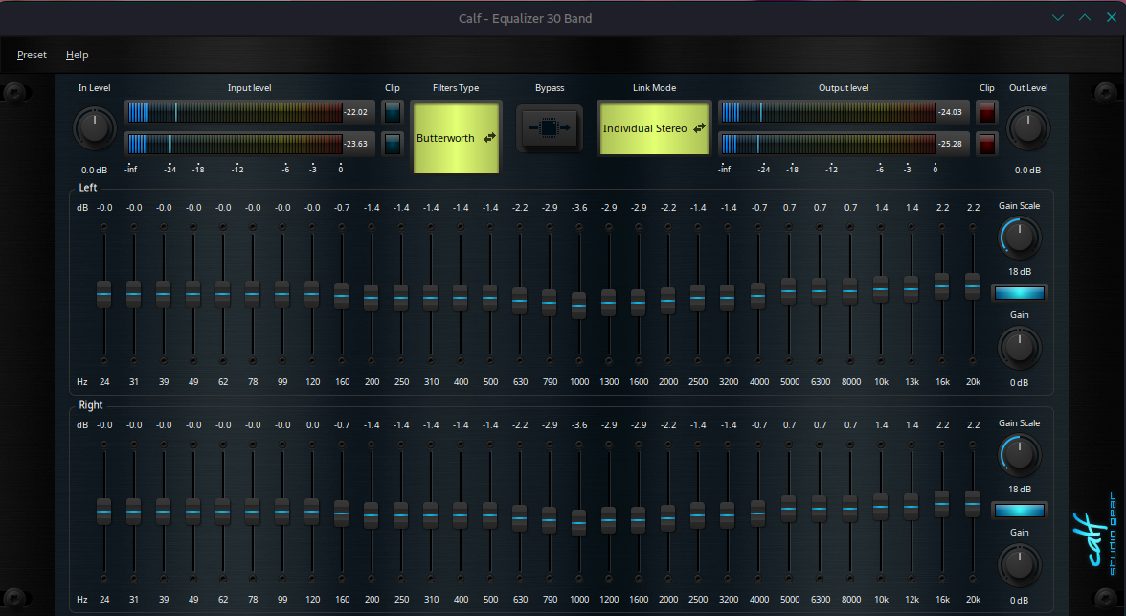The image size is (1126, 616).
Task: Click the lower output Clip indicator
Action: [x=986, y=144]
